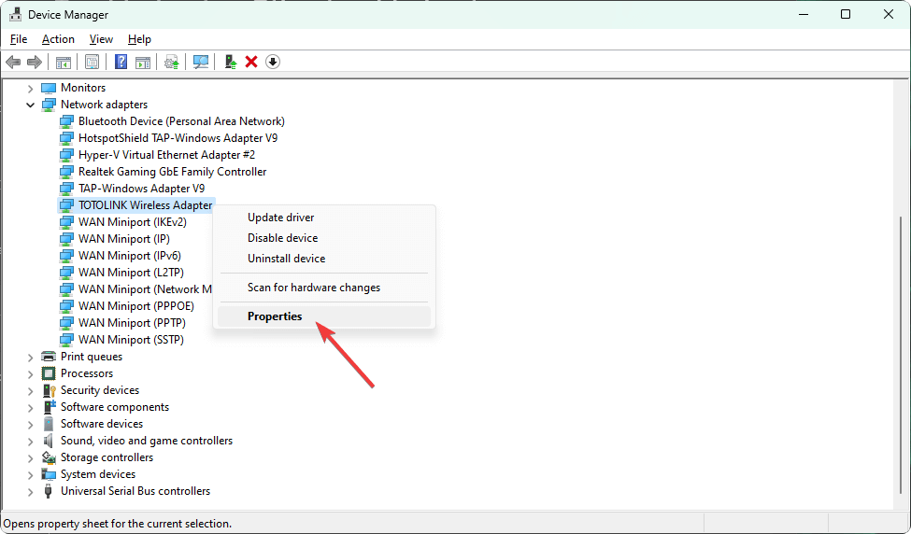Expand the Monitors category
This screenshot has width=911, height=534.
click(x=30, y=89)
